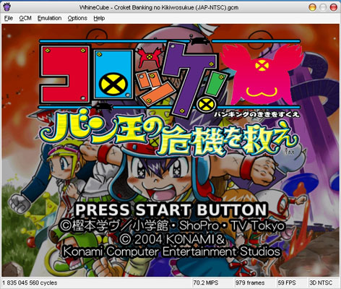
Task: Click the PRESS START BUTTON text
Action: [171, 210]
